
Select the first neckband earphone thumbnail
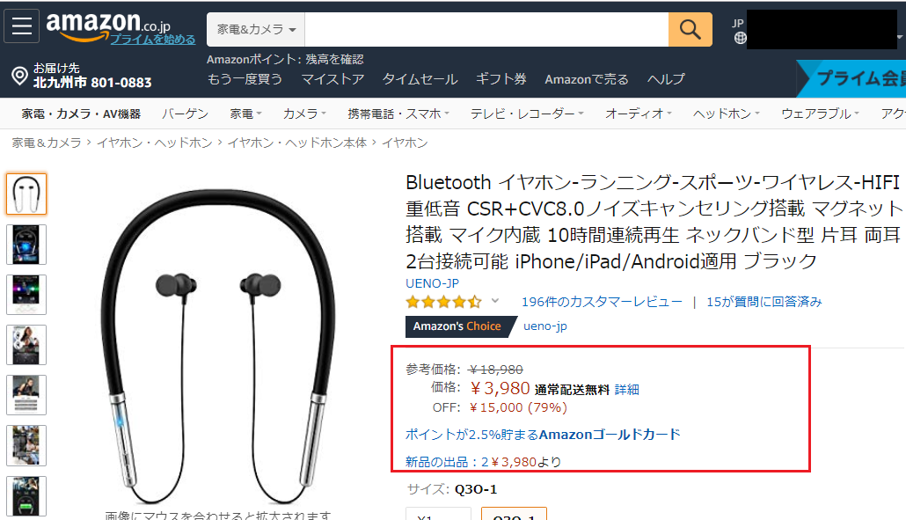pyautogui.click(x=26, y=194)
